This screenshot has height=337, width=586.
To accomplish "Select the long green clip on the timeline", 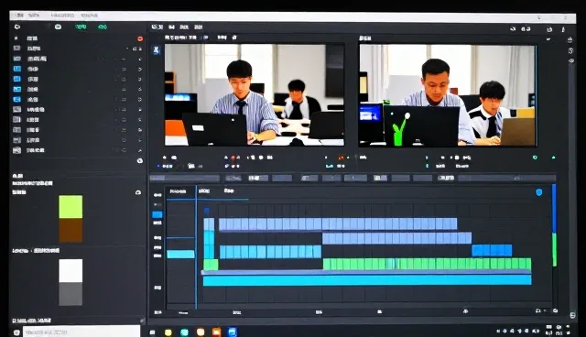I will 427,264.
